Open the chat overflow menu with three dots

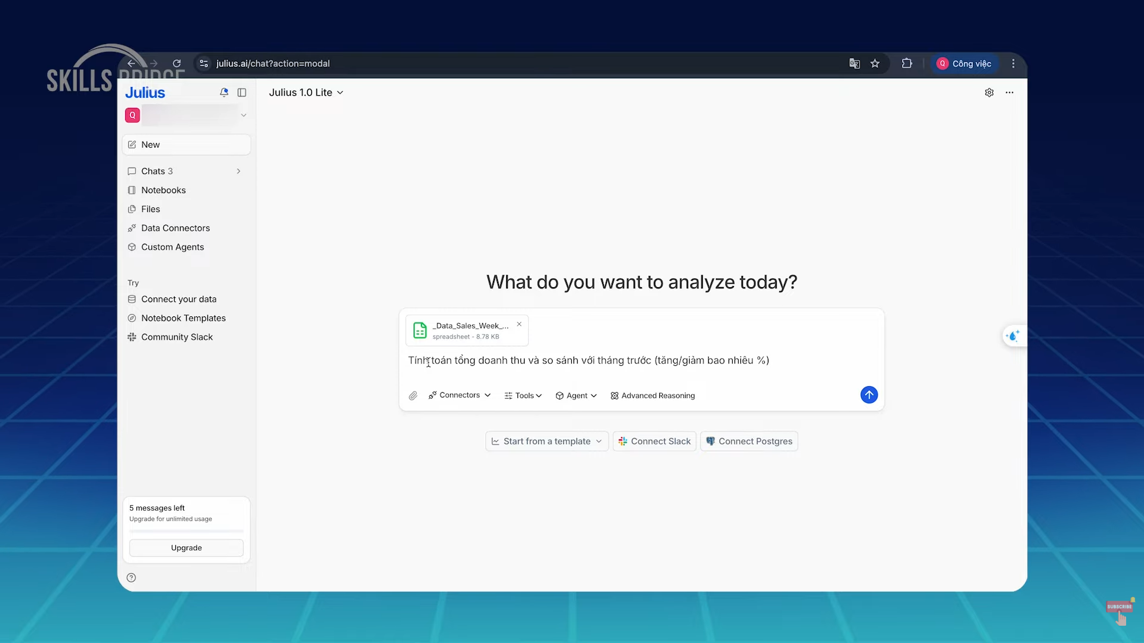1009,92
